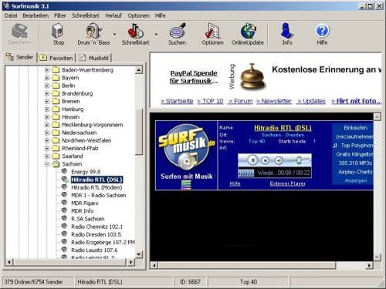Open the Verlauf menu

point(113,15)
